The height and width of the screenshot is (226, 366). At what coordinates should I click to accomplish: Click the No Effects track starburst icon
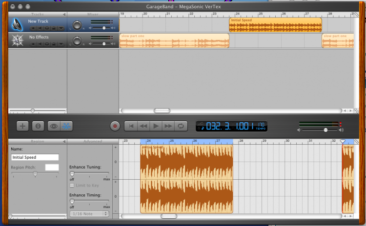click(x=17, y=40)
